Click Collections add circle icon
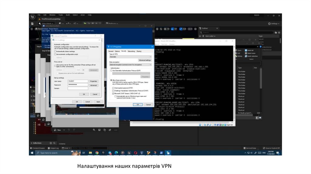Viewport: 311px width, 174px height. coord(51,143)
